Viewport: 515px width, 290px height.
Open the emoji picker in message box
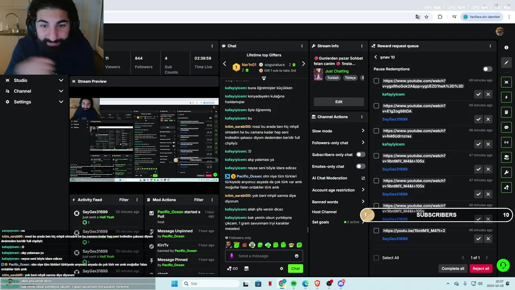click(x=297, y=256)
